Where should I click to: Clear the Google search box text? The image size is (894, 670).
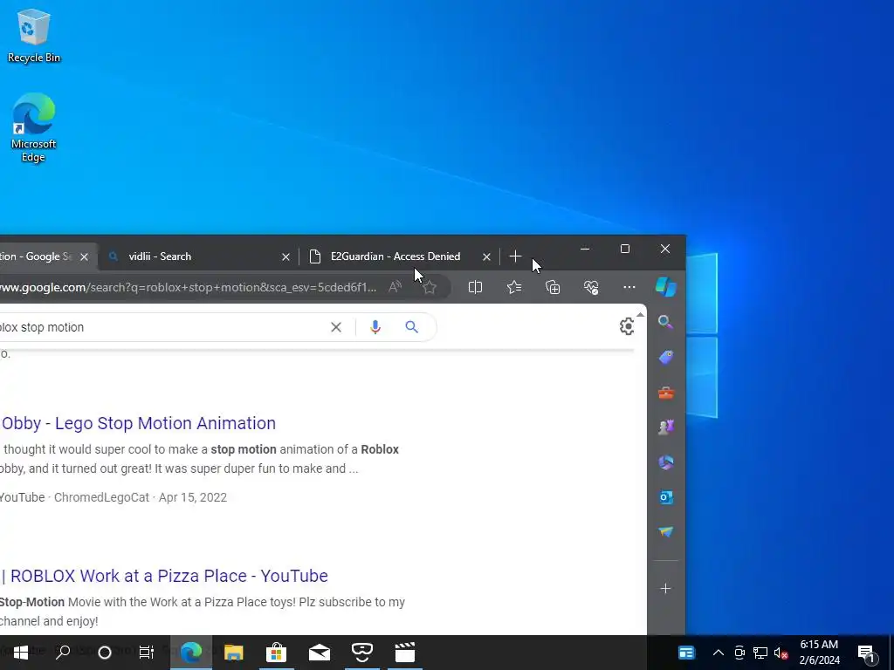[336, 327]
